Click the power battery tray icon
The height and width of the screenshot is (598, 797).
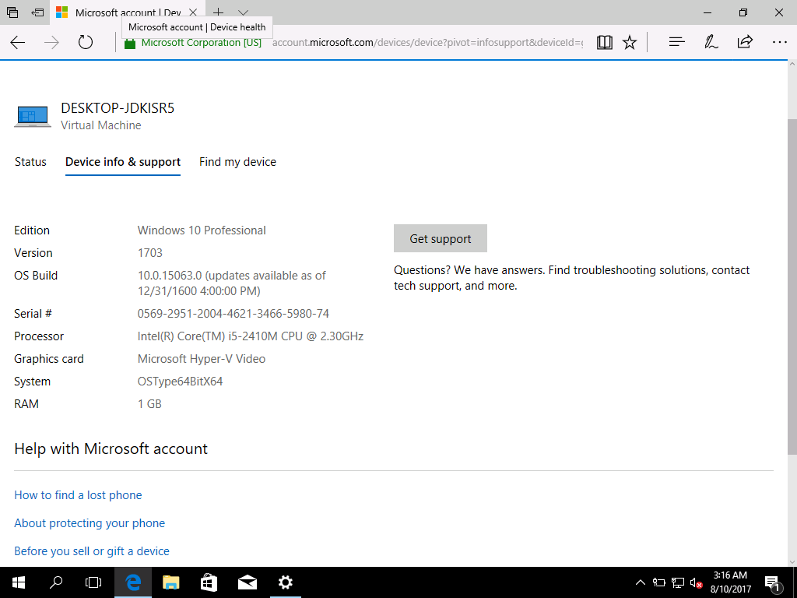(x=659, y=582)
